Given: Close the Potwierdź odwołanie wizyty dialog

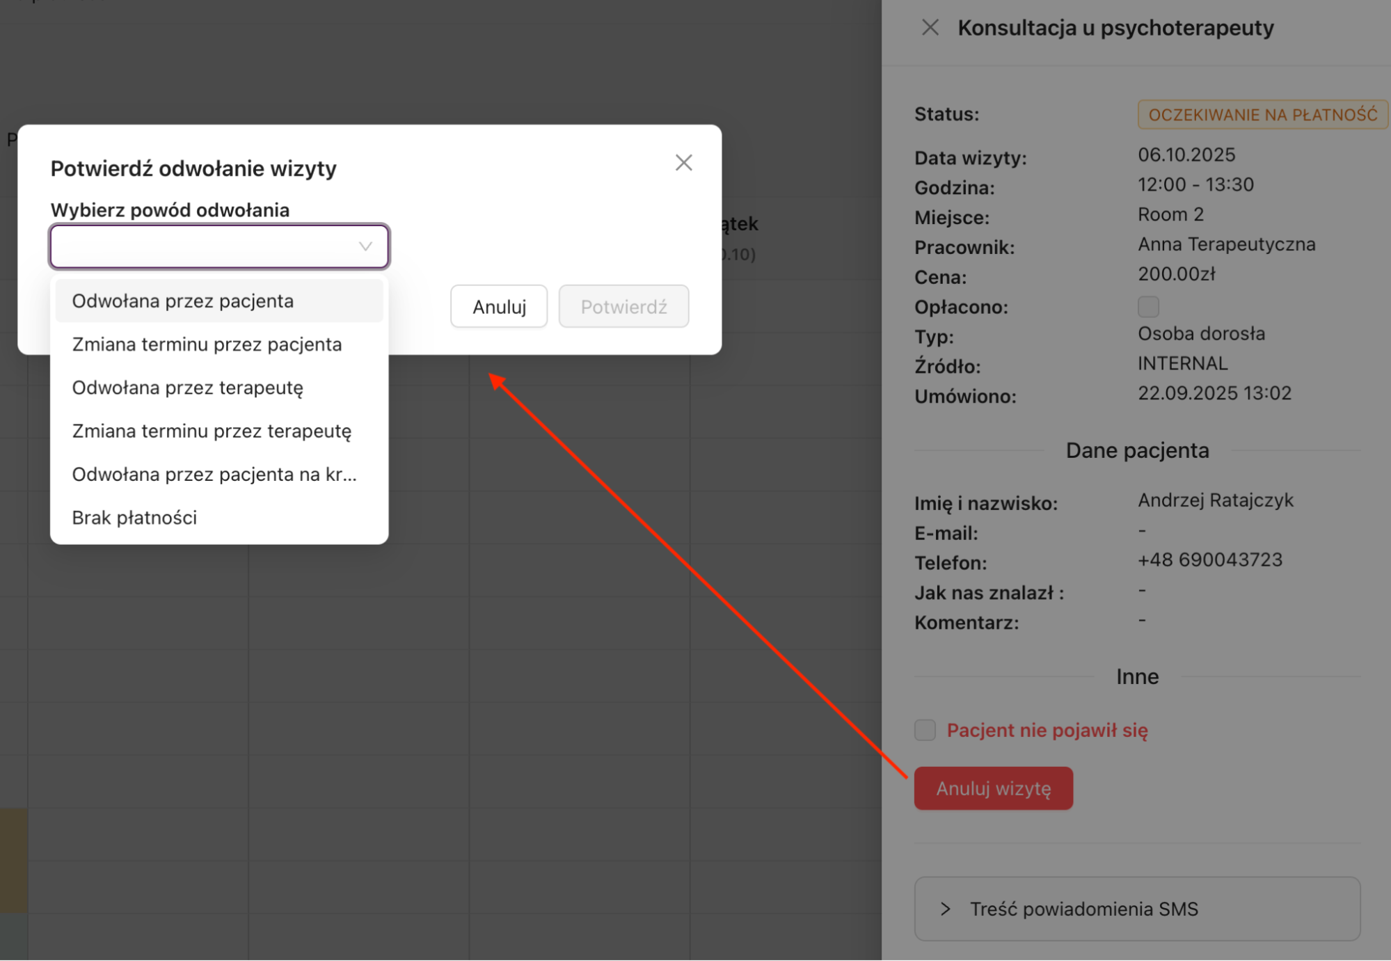Looking at the screenshot, I should (683, 163).
